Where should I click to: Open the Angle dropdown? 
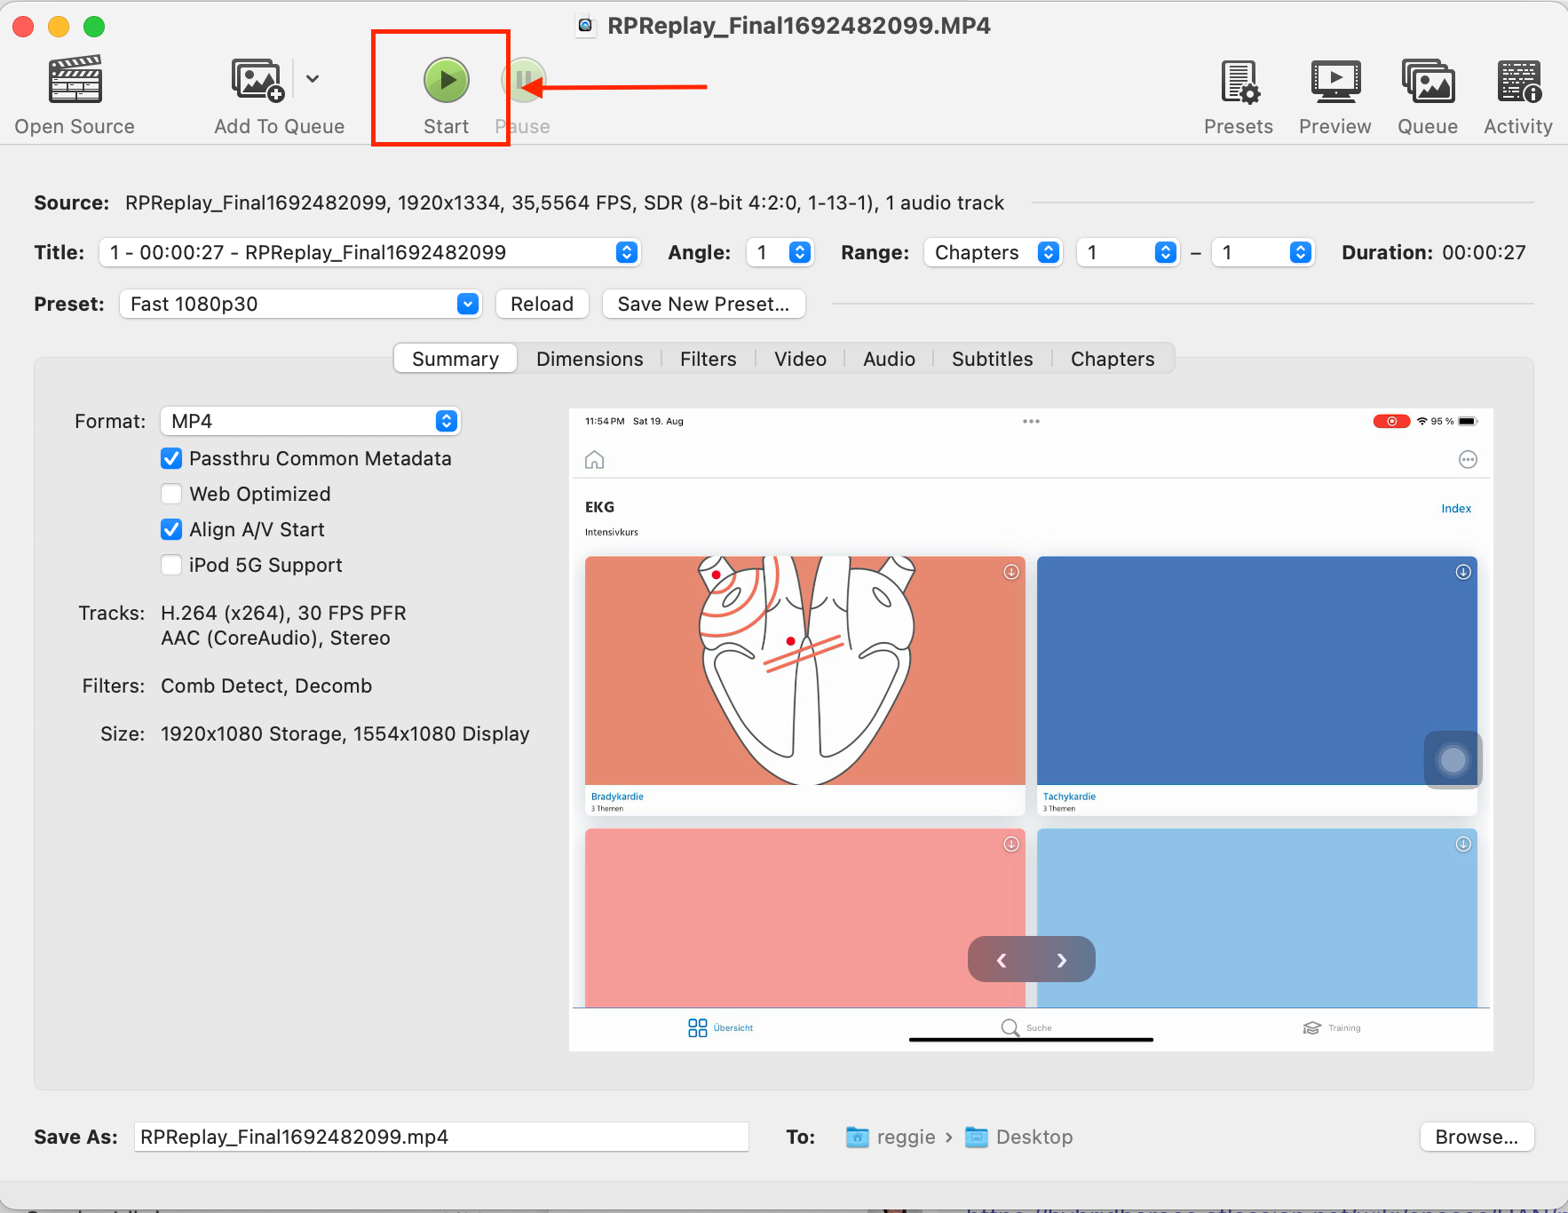pos(780,252)
